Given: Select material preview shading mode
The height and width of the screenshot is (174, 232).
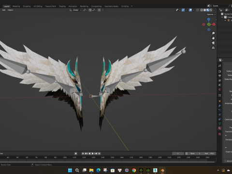Looking at the screenshot, I should pyautogui.click(x=208, y=10).
